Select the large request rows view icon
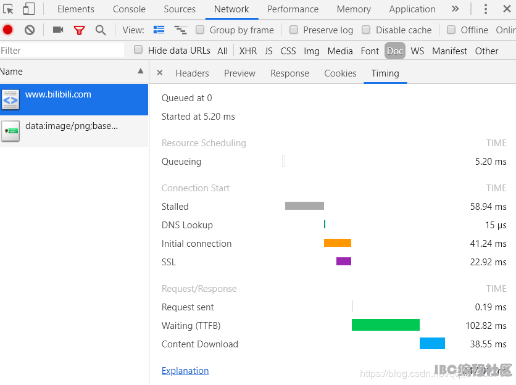This screenshot has width=516, height=385. point(159,30)
